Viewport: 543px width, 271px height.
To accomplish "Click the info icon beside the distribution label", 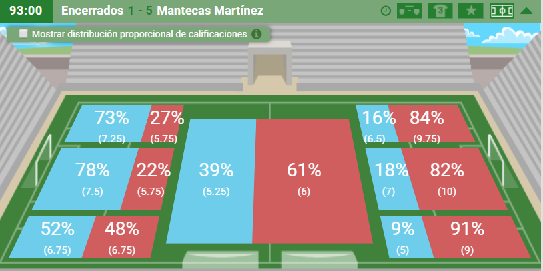I will click(x=256, y=34).
